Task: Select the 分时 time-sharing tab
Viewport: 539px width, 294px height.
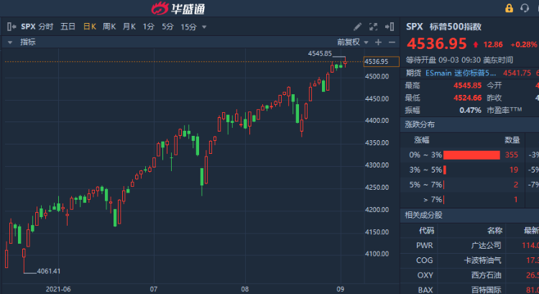Action: pyautogui.click(x=46, y=27)
